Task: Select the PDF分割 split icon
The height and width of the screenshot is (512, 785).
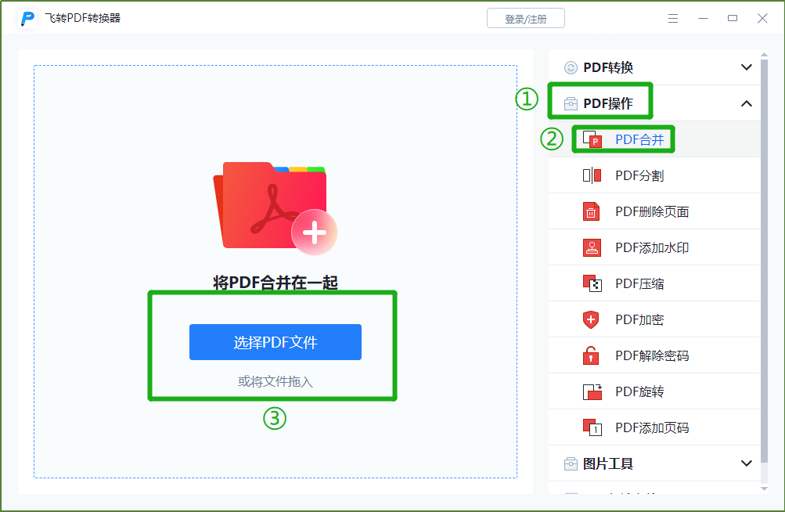Action: 592,175
